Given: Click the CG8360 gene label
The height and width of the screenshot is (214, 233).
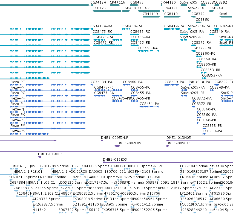Looking at the screenshot, I should [x=202, y=20].
